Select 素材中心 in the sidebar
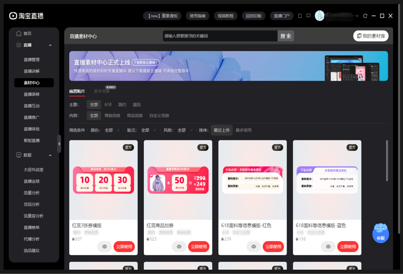Screen dimensions: 403x274 coord(34,83)
